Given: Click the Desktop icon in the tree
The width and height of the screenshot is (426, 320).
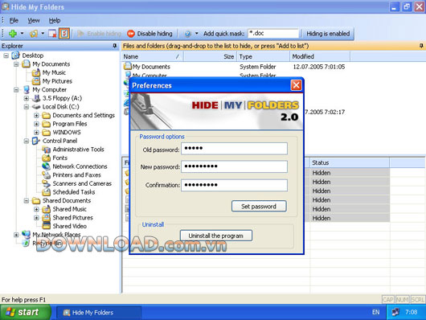Looking at the screenshot, I should (x=16, y=55).
